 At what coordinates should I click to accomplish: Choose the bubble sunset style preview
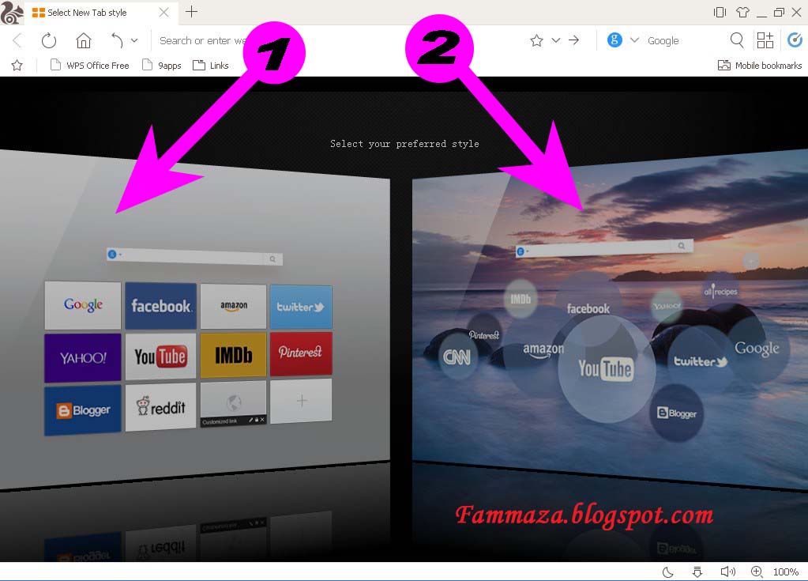pyautogui.click(x=610, y=319)
